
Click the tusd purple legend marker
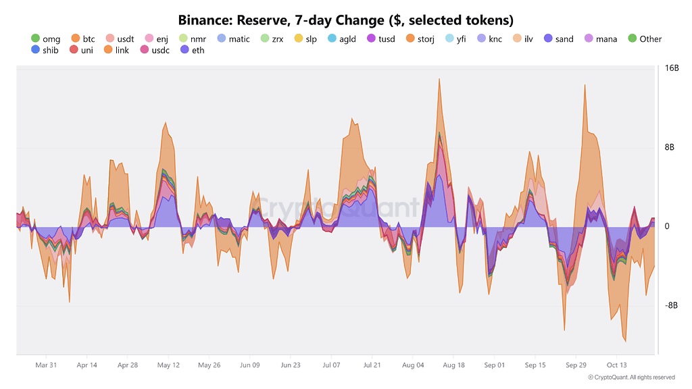point(371,38)
